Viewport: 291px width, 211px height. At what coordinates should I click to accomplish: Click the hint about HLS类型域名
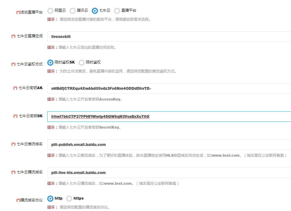[x=167, y=155]
